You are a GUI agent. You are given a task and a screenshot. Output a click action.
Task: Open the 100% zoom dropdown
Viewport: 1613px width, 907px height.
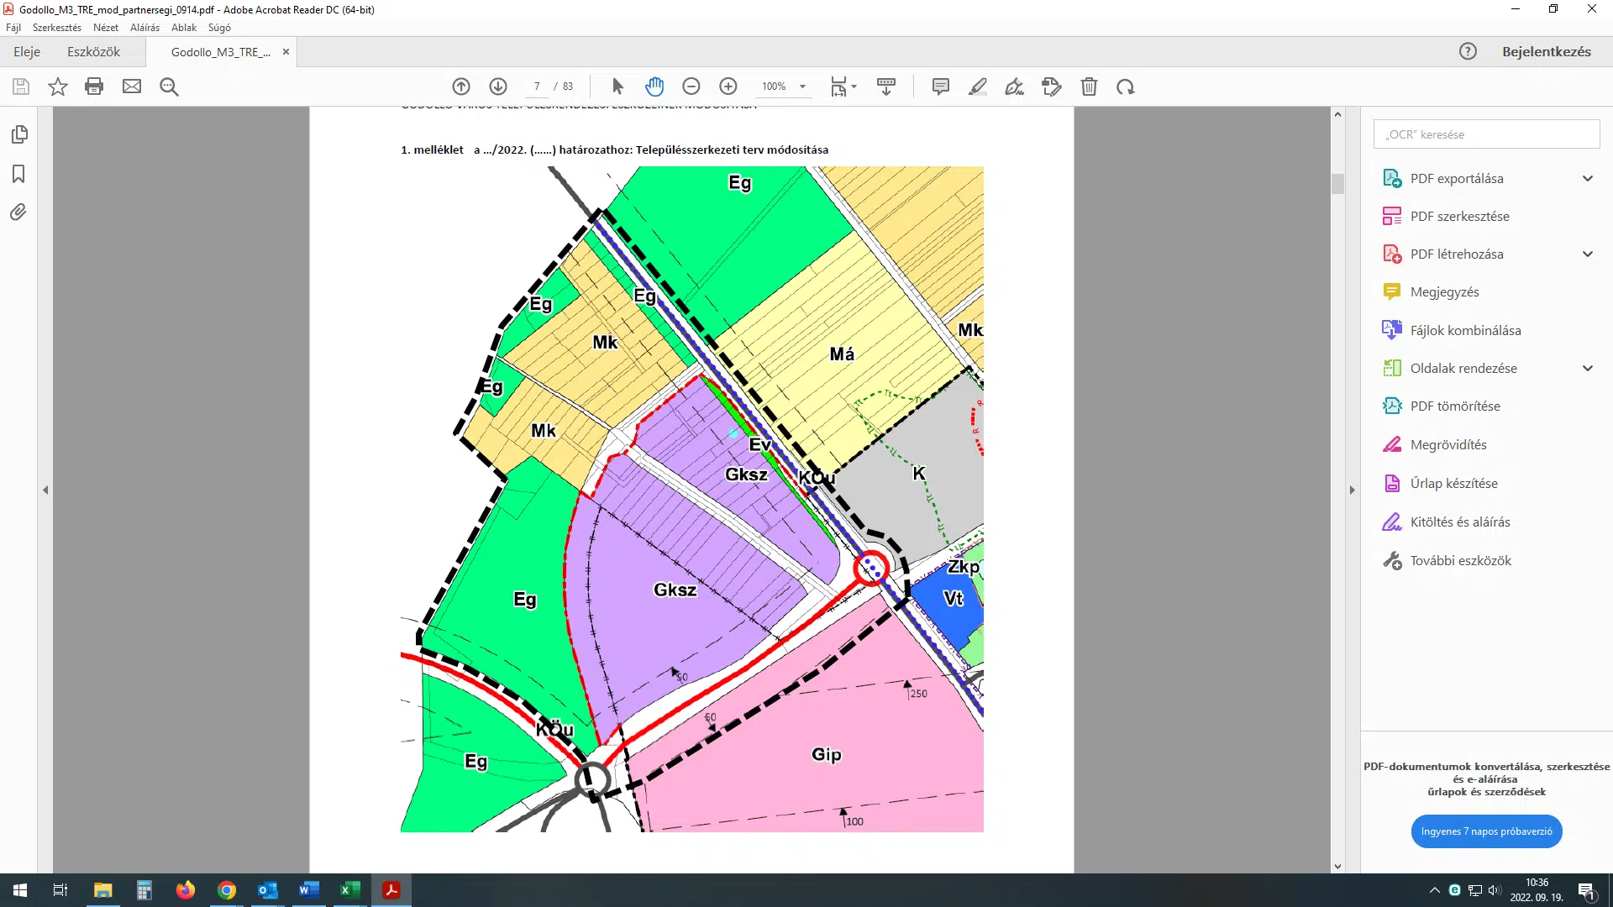click(802, 87)
